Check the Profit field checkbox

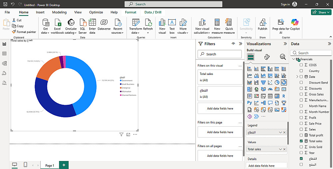click(x=301, y=118)
